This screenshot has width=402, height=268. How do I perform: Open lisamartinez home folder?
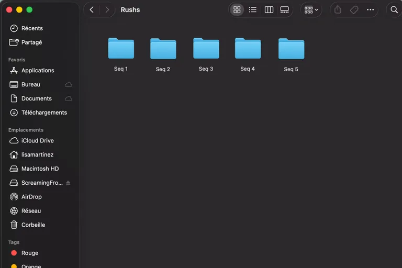click(40, 154)
